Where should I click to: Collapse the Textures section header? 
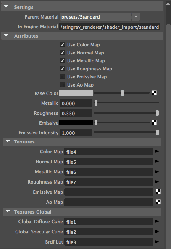click(x=8, y=141)
